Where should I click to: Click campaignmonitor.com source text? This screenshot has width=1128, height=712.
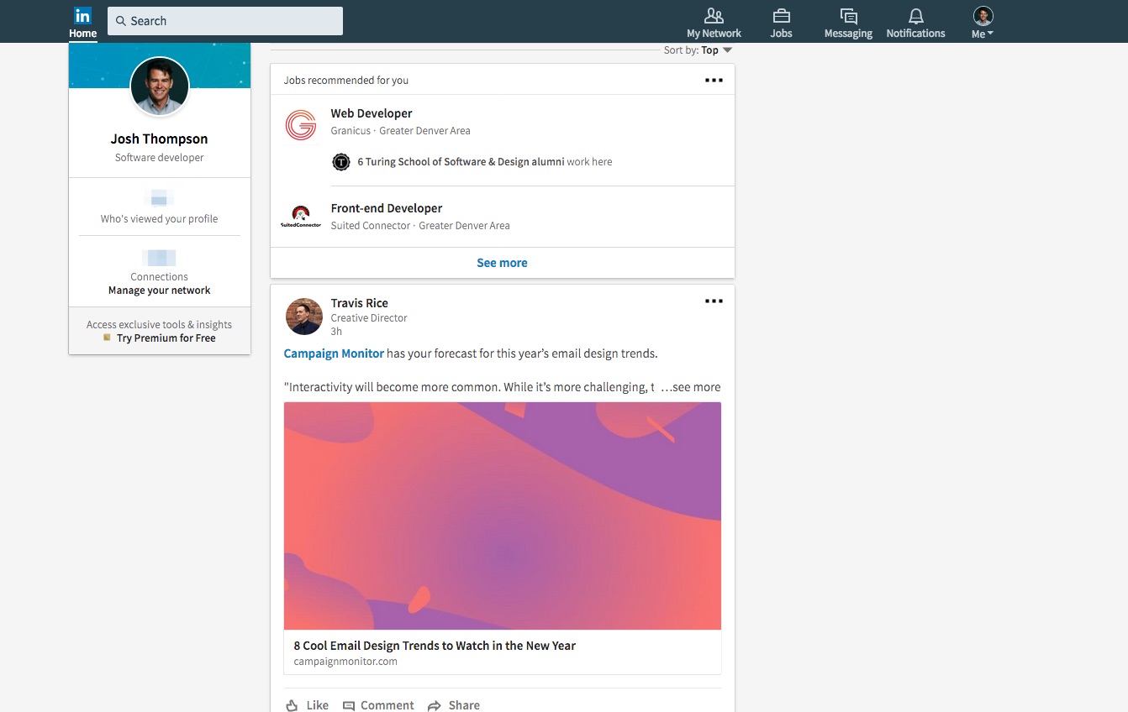tap(345, 662)
